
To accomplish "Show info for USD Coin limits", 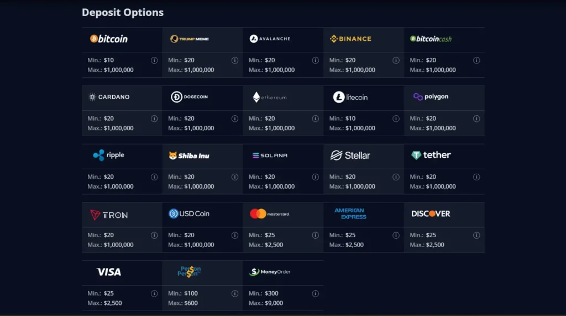I will tap(234, 235).
